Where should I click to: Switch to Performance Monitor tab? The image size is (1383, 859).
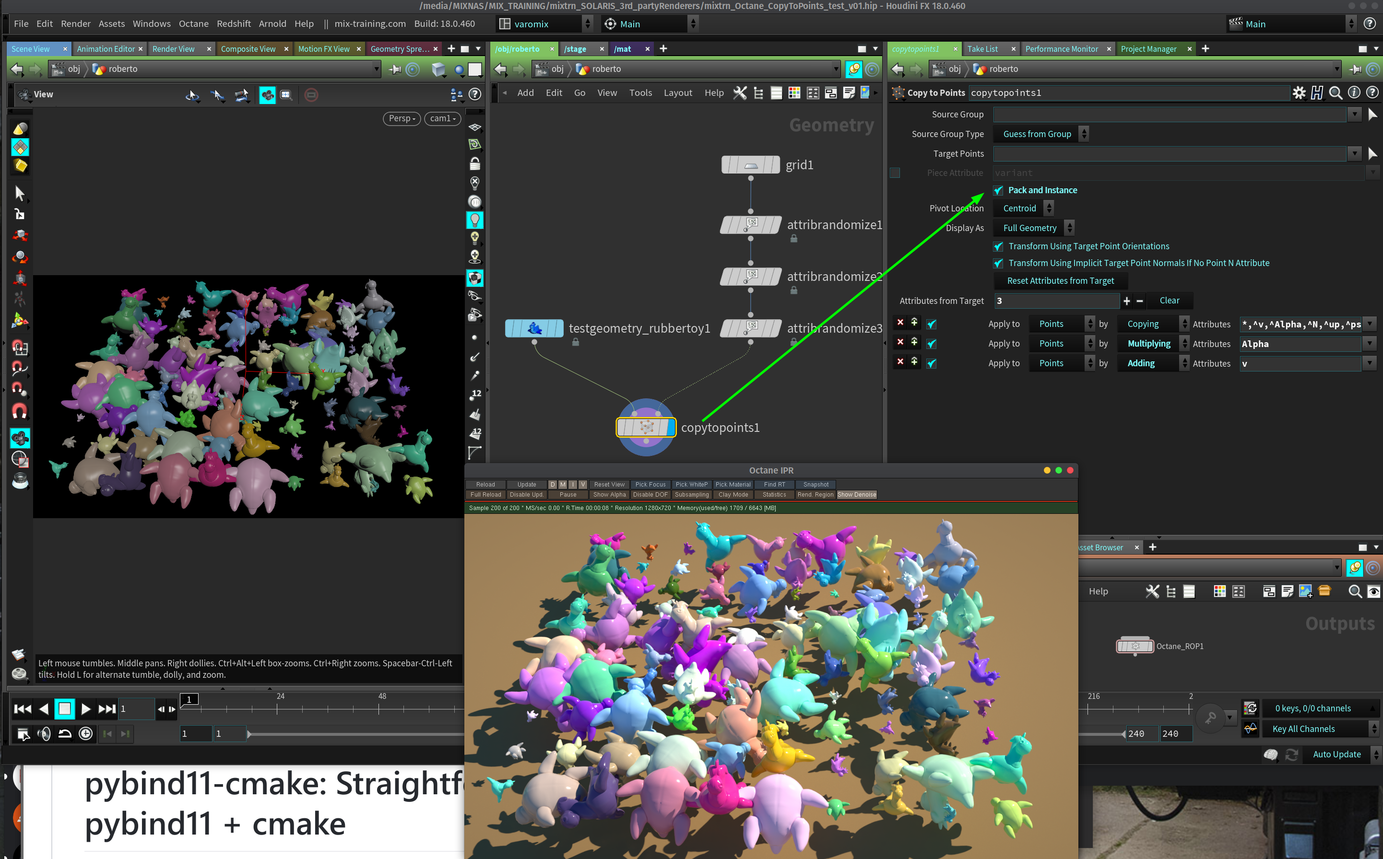pos(1061,49)
